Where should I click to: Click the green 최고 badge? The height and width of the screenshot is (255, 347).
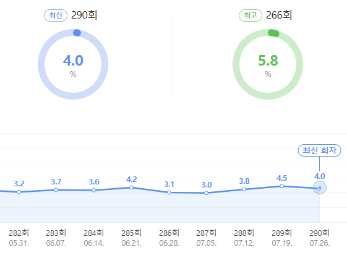pyautogui.click(x=251, y=15)
